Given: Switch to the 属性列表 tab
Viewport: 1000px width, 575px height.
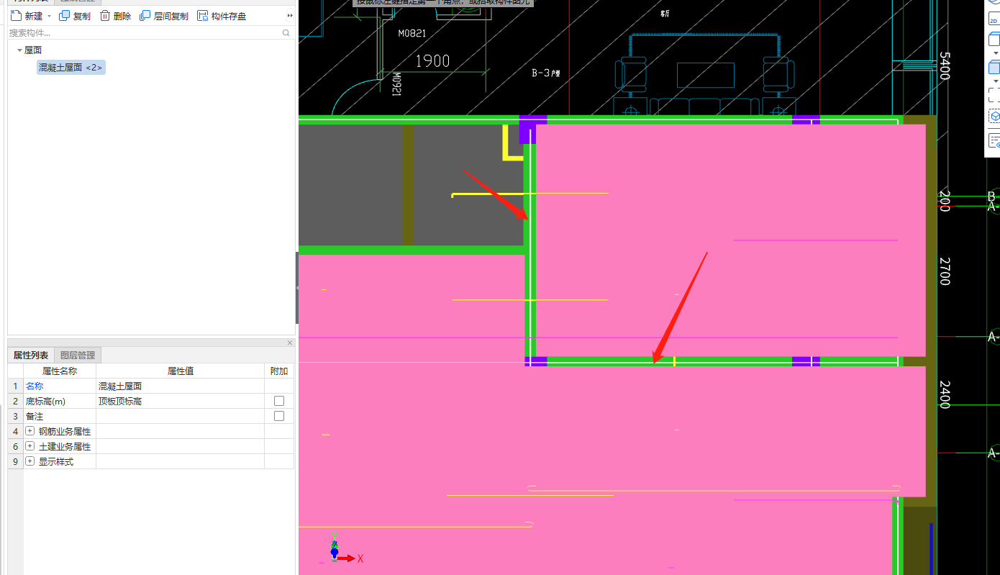Looking at the screenshot, I should [x=31, y=355].
